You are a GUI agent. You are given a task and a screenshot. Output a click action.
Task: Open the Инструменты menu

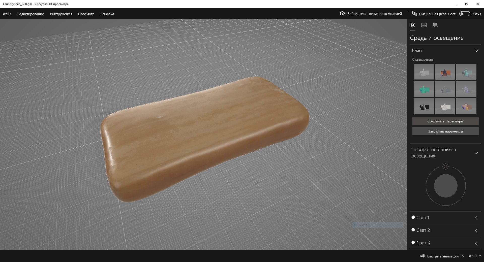point(61,14)
